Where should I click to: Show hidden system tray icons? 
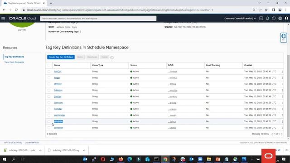pyautogui.click(x=252, y=159)
